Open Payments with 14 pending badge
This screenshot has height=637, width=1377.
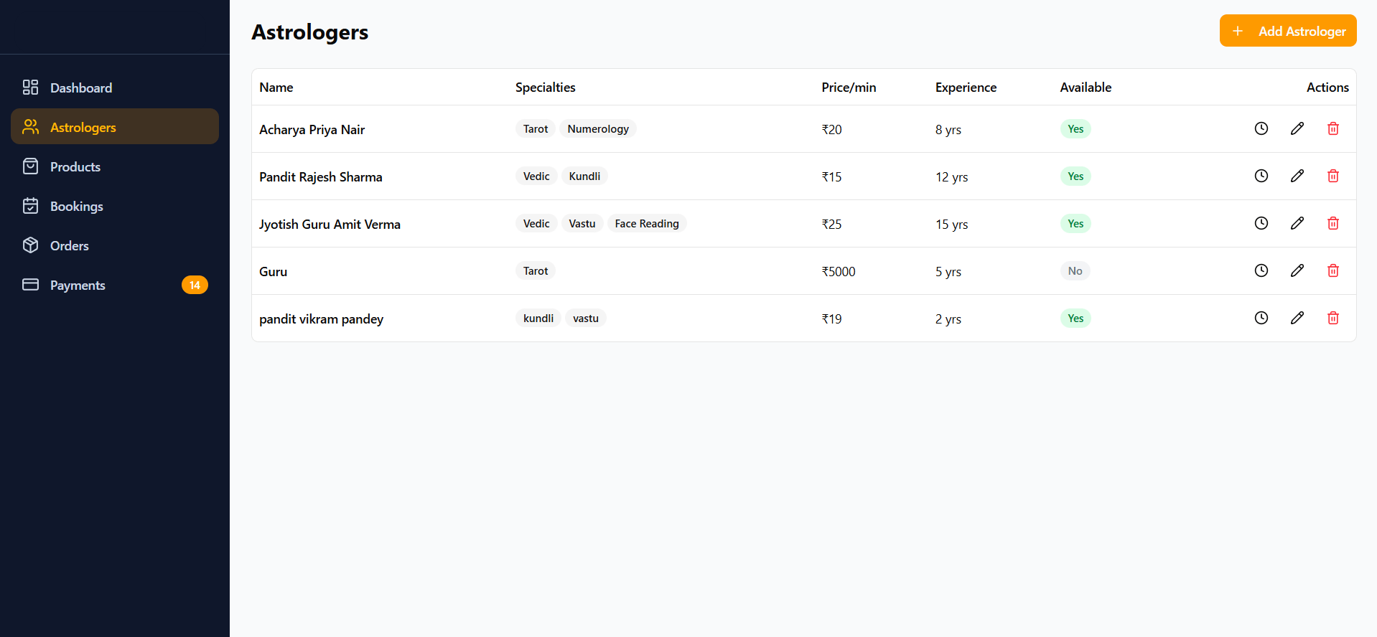point(78,285)
